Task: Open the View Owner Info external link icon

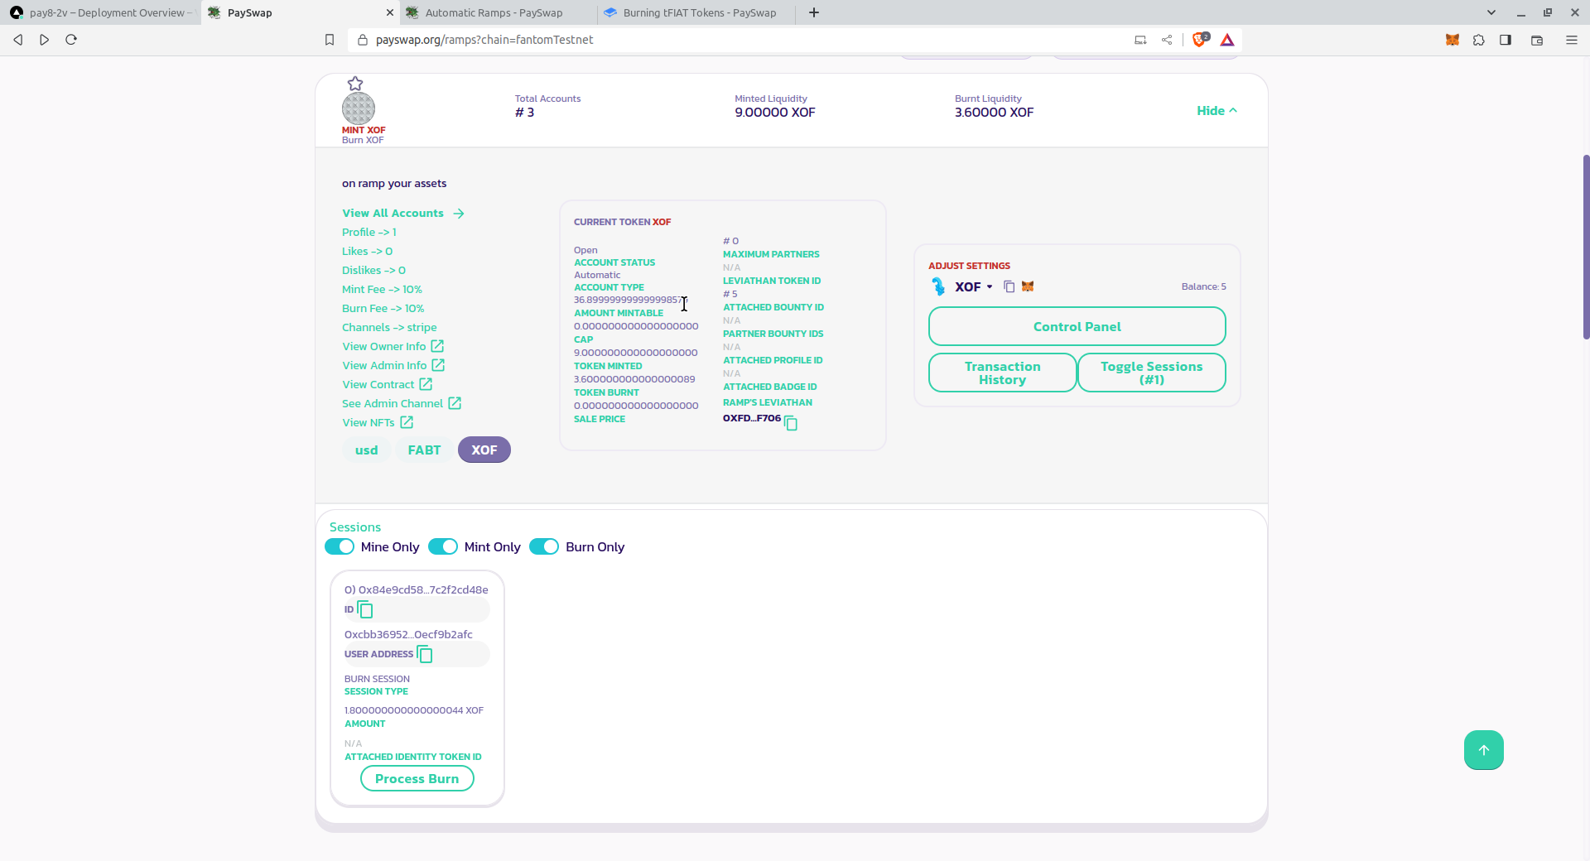Action: pyautogui.click(x=437, y=346)
